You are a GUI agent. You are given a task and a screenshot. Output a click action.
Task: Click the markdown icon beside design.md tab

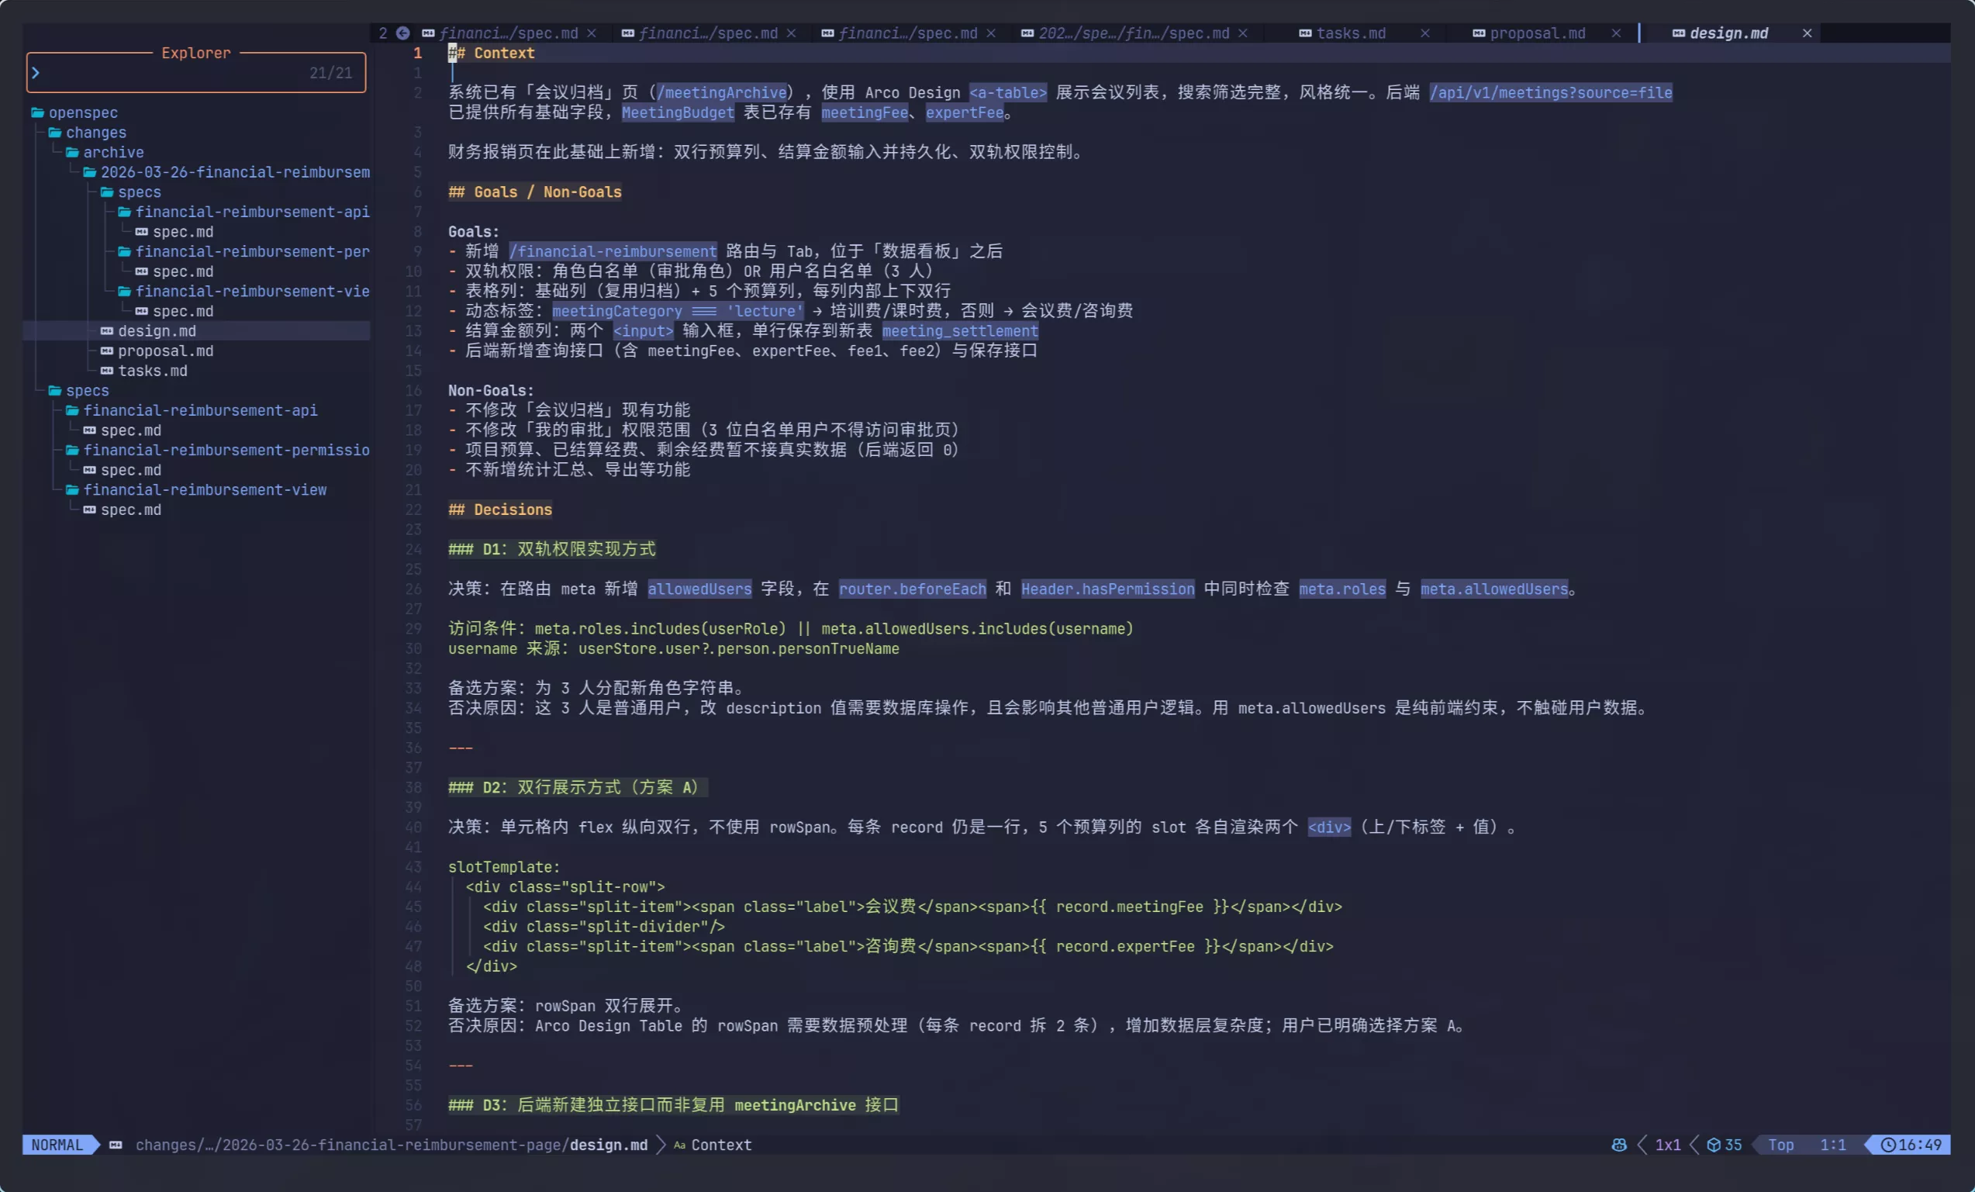pyautogui.click(x=1678, y=33)
